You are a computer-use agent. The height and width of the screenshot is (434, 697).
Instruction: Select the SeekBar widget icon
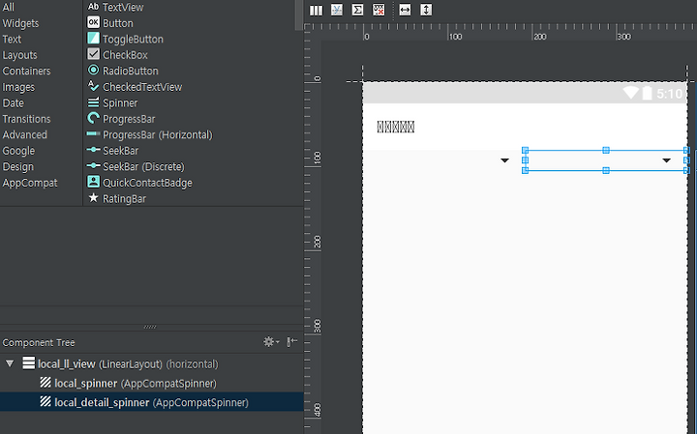click(93, 150)
